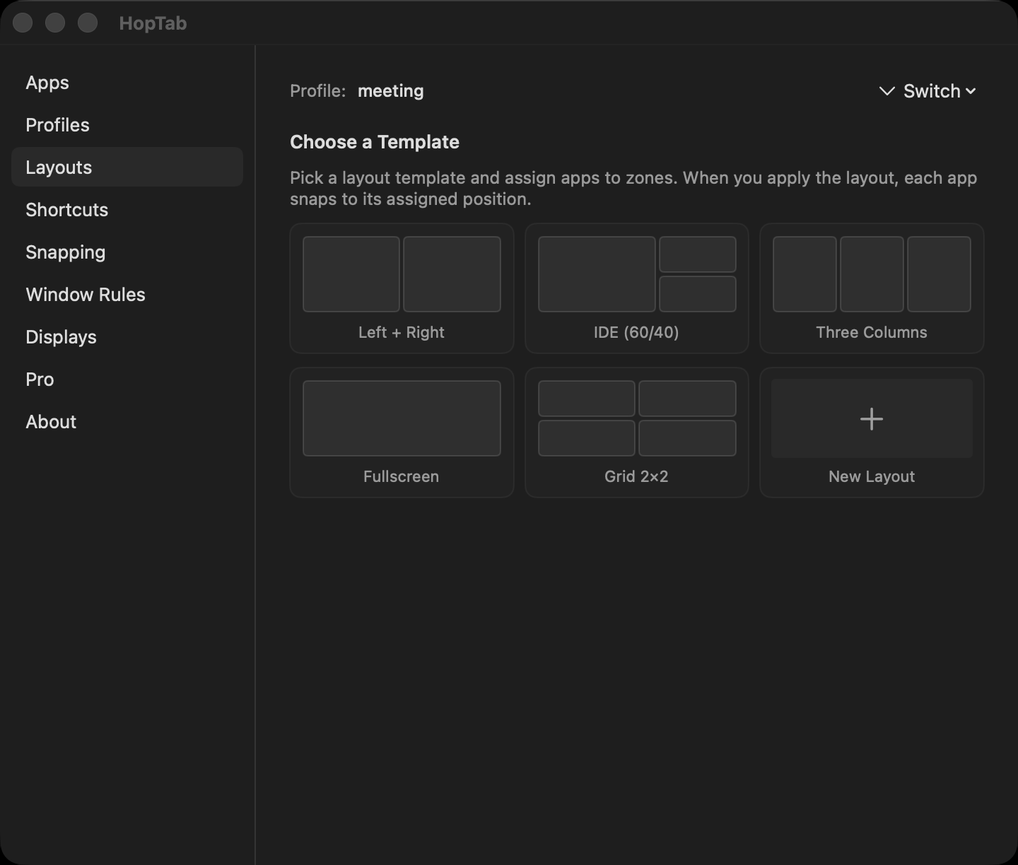
Task: Open the Switch profile dropdown
Action: coord(928,91)
